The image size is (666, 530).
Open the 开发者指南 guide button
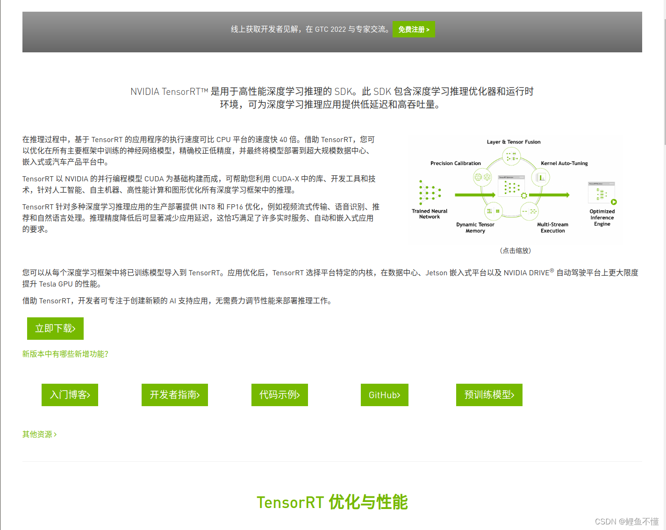click(174, 394)
